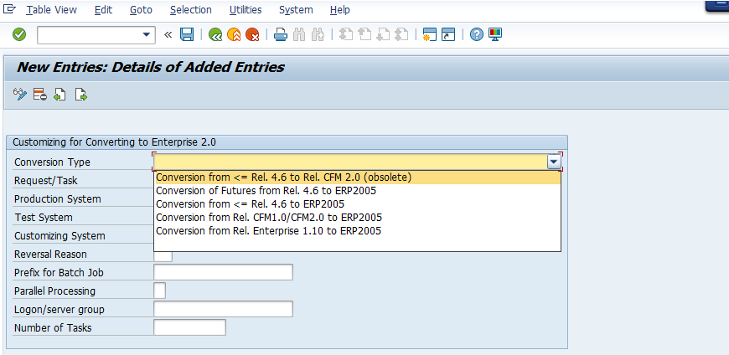Click the Logon/server group field
Image resolution: width=729 pixels, height=355 pixels.
tap(223, 309)
